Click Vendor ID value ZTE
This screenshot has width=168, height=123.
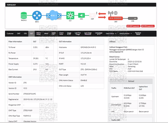pos(25,83)
